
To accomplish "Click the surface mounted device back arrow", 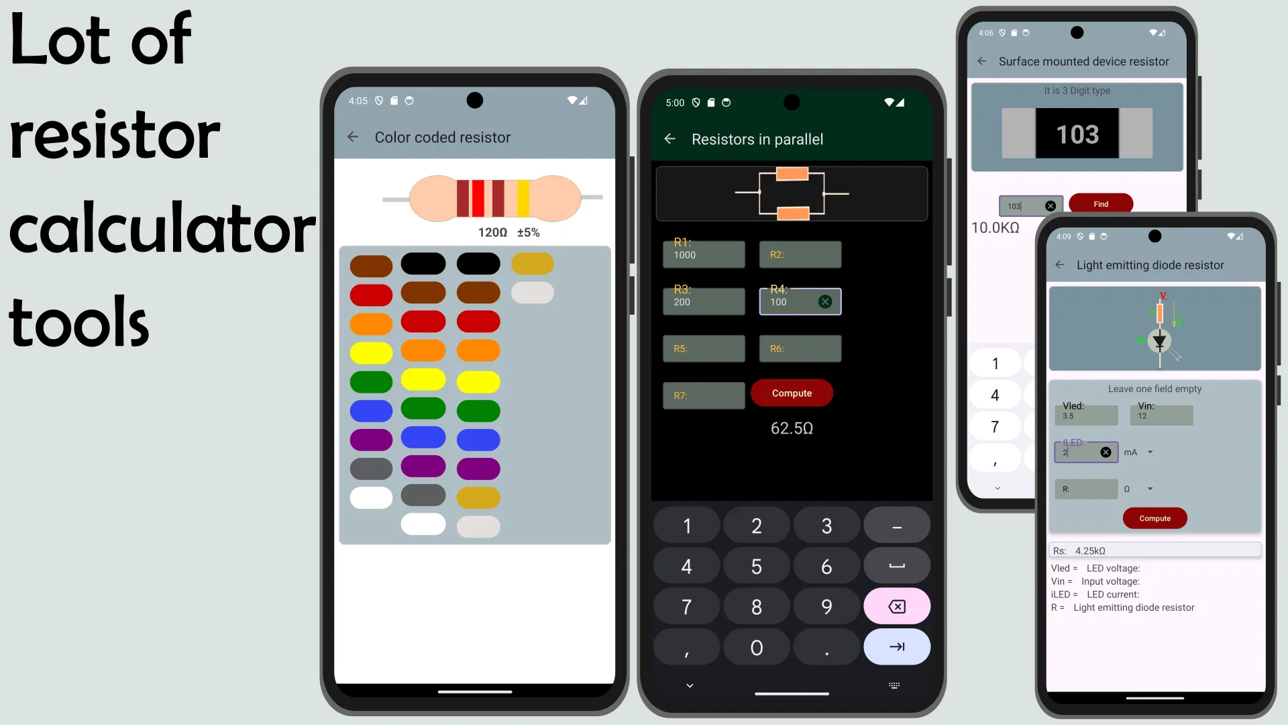I will [x=983, y=61].
